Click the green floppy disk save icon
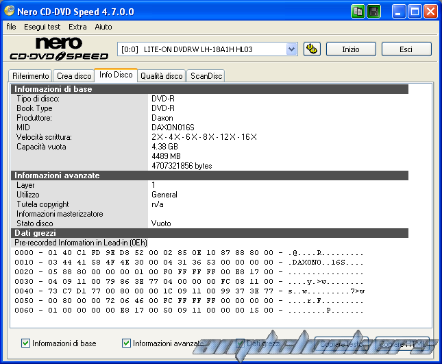This screenshot has height=364, width=442. click(374, 11)
